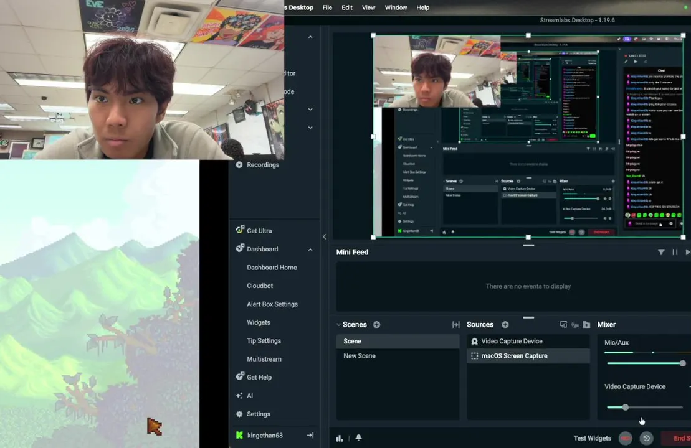
Task: Select 'New Scene' in the Scenes list
Action: [x=398, y=356]
